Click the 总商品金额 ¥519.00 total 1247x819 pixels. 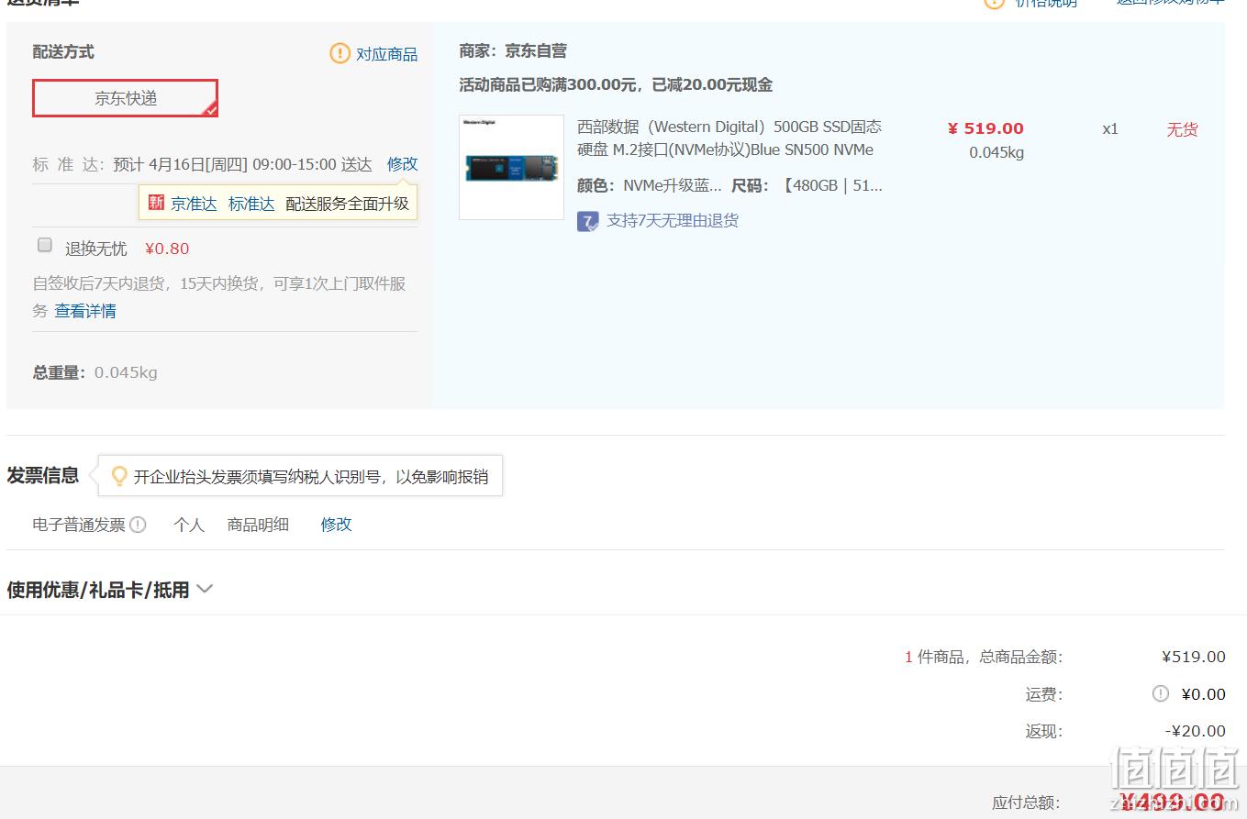1194,657
